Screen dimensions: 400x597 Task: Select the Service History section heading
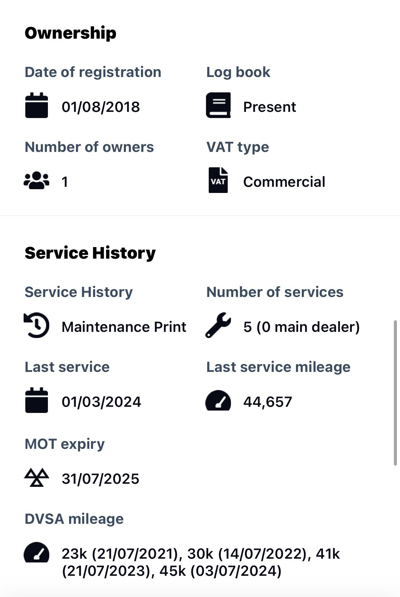pos(90,253)
